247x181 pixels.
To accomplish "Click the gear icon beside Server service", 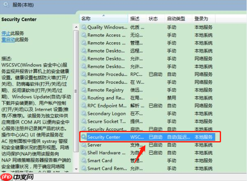I will (84, 145).
